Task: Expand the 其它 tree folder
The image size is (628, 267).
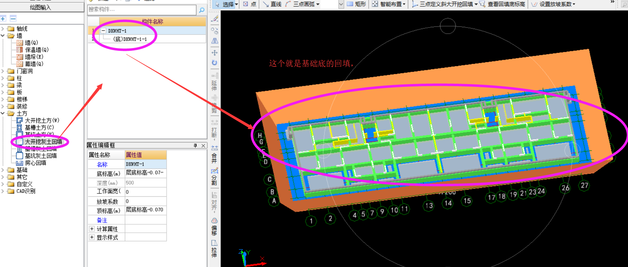Action: [3, 177]
